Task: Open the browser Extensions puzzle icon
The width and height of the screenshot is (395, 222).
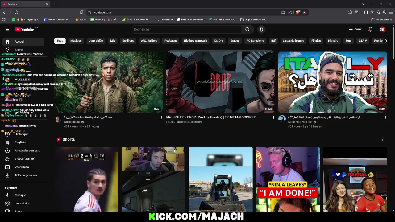Action: pyautogui.click(x=350, y=12)
